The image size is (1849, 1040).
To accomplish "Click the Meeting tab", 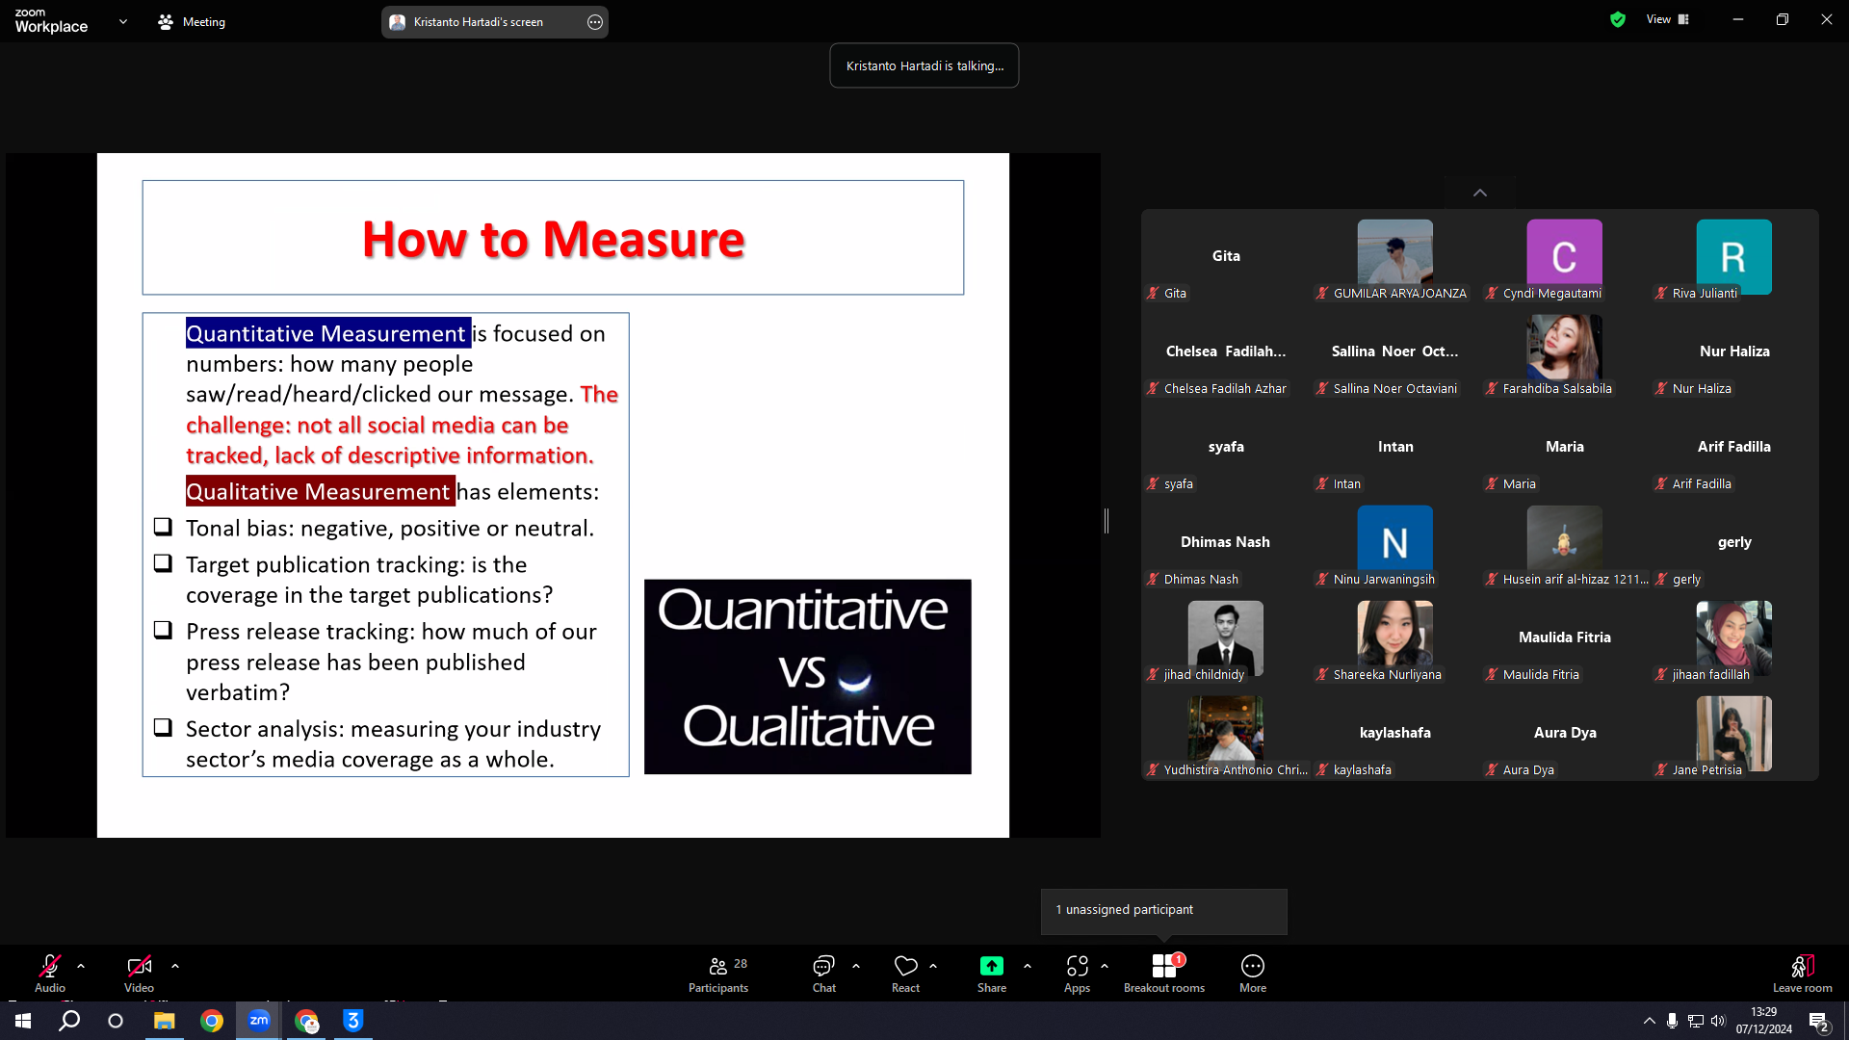I will 192,21.
